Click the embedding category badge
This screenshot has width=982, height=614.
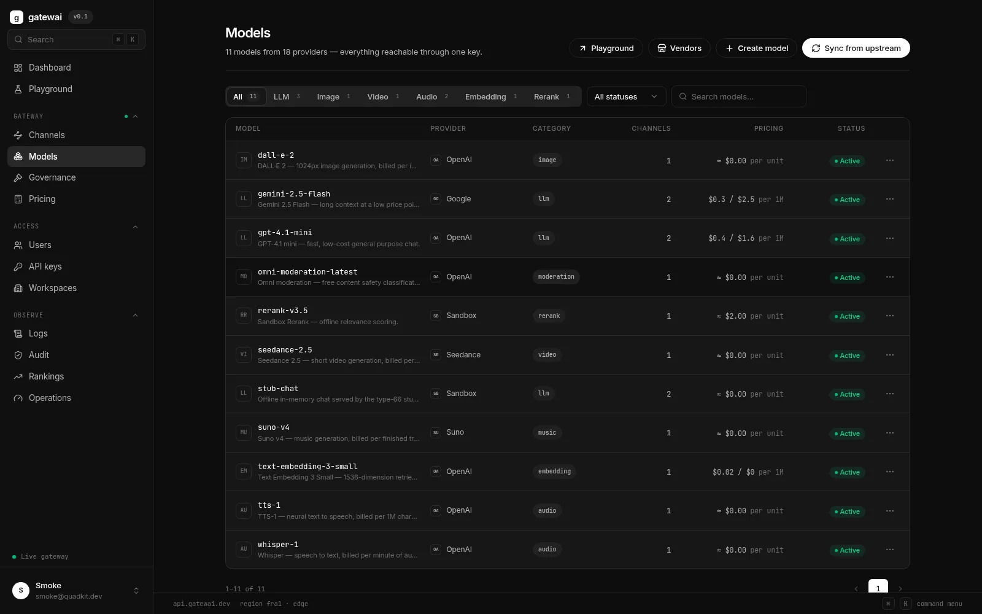tap(554, 472)
